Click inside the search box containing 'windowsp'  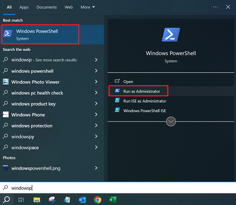pos(118,188)
